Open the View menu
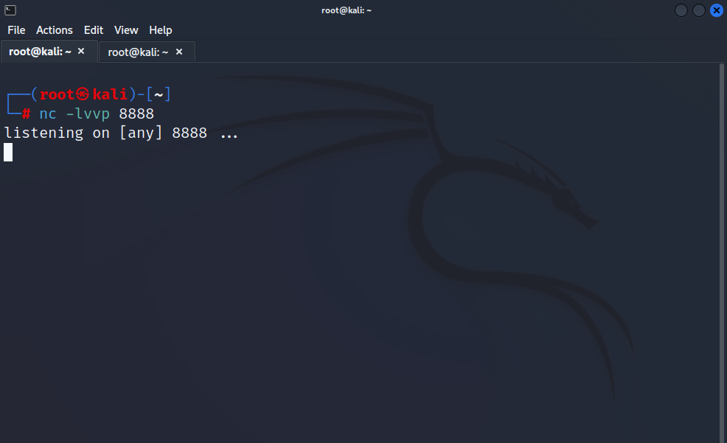 tap(126, 30)
